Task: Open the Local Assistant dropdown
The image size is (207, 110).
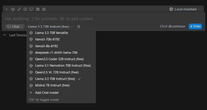Action: click(185, 9)
